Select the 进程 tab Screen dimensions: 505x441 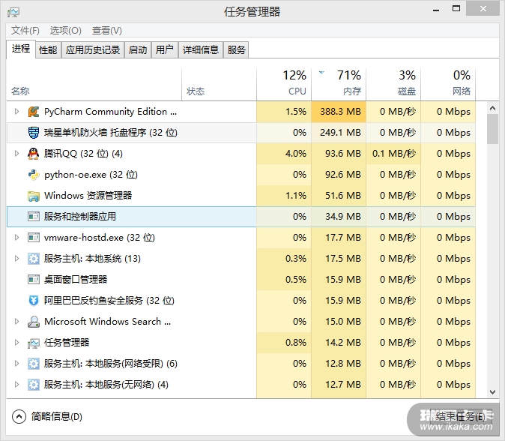point(21,49)
